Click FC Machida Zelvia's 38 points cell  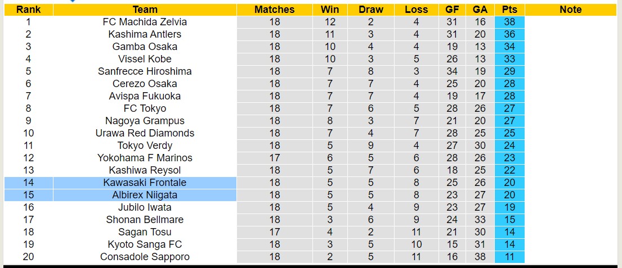pos(509,22)
